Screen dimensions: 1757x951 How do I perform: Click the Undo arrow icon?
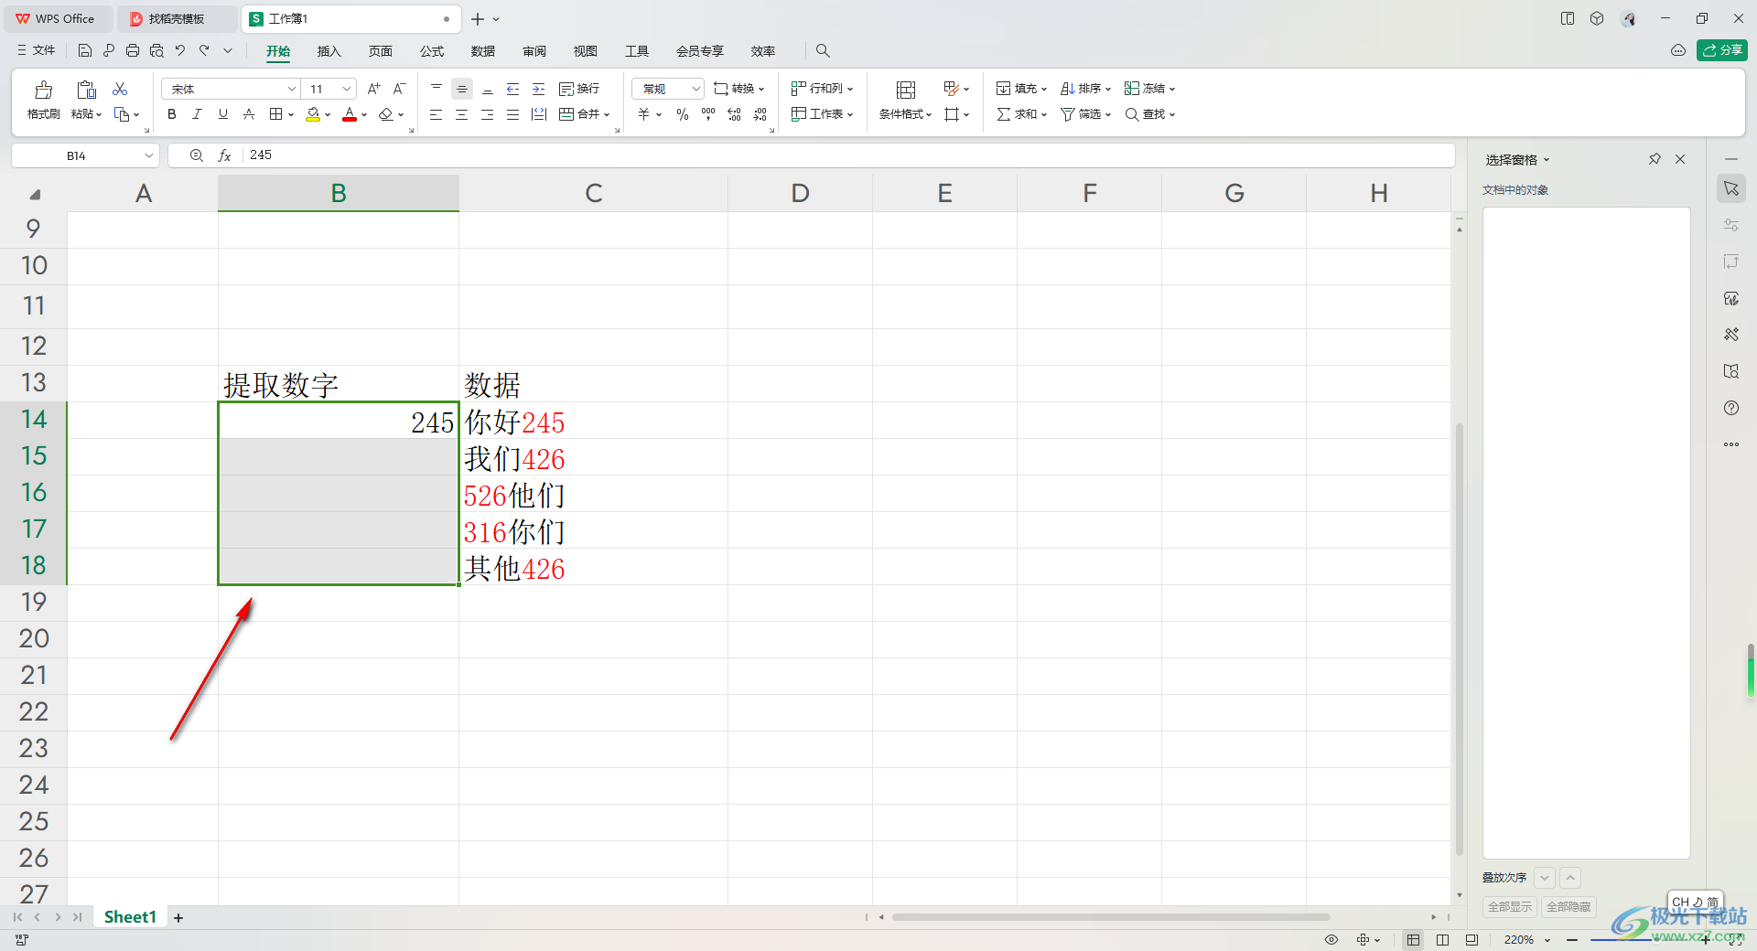point(180,50)
